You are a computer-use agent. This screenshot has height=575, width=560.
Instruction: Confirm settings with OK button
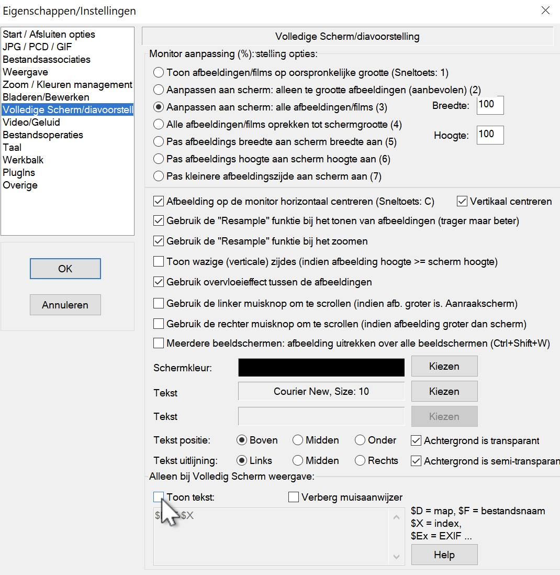[65, 269]
